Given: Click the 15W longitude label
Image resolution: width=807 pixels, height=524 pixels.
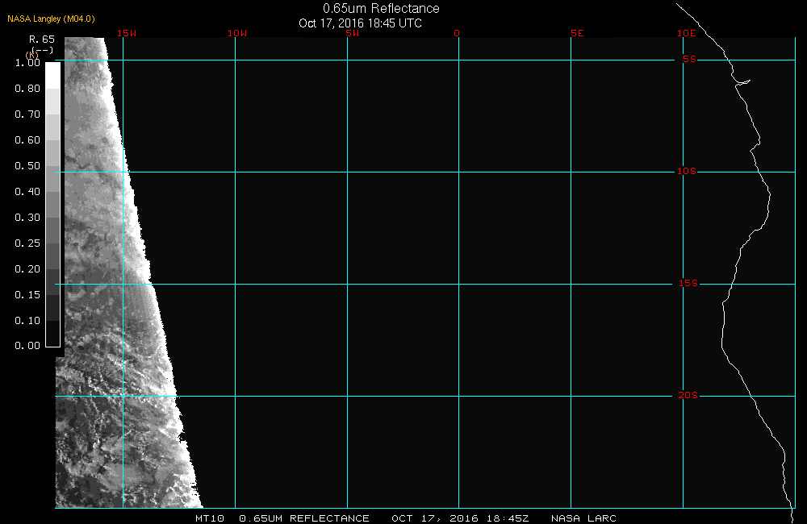Looking at the screenshot, I should (126, 34).
